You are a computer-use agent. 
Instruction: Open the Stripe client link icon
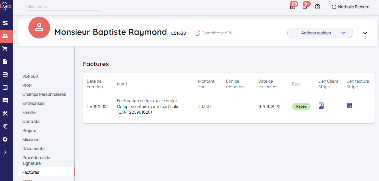pos(321,106)
